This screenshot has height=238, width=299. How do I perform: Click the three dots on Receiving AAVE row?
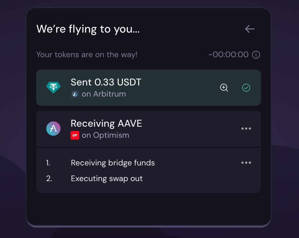246,129
